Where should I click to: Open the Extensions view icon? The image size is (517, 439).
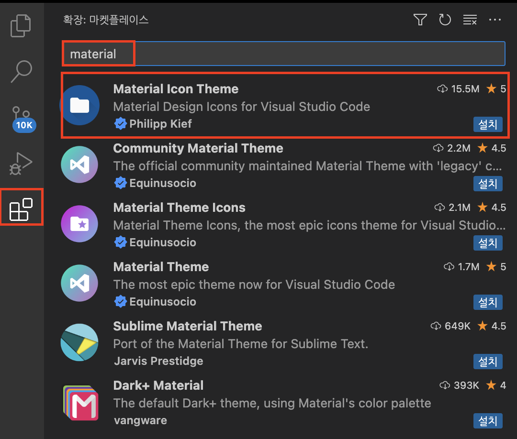(x=22, y=209)
